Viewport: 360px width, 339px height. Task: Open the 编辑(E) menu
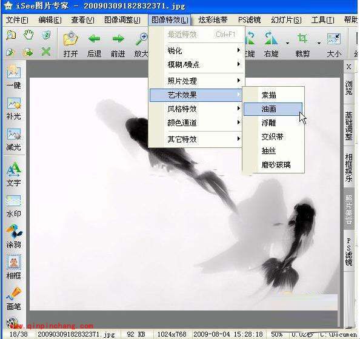click(x=50, y=20)
